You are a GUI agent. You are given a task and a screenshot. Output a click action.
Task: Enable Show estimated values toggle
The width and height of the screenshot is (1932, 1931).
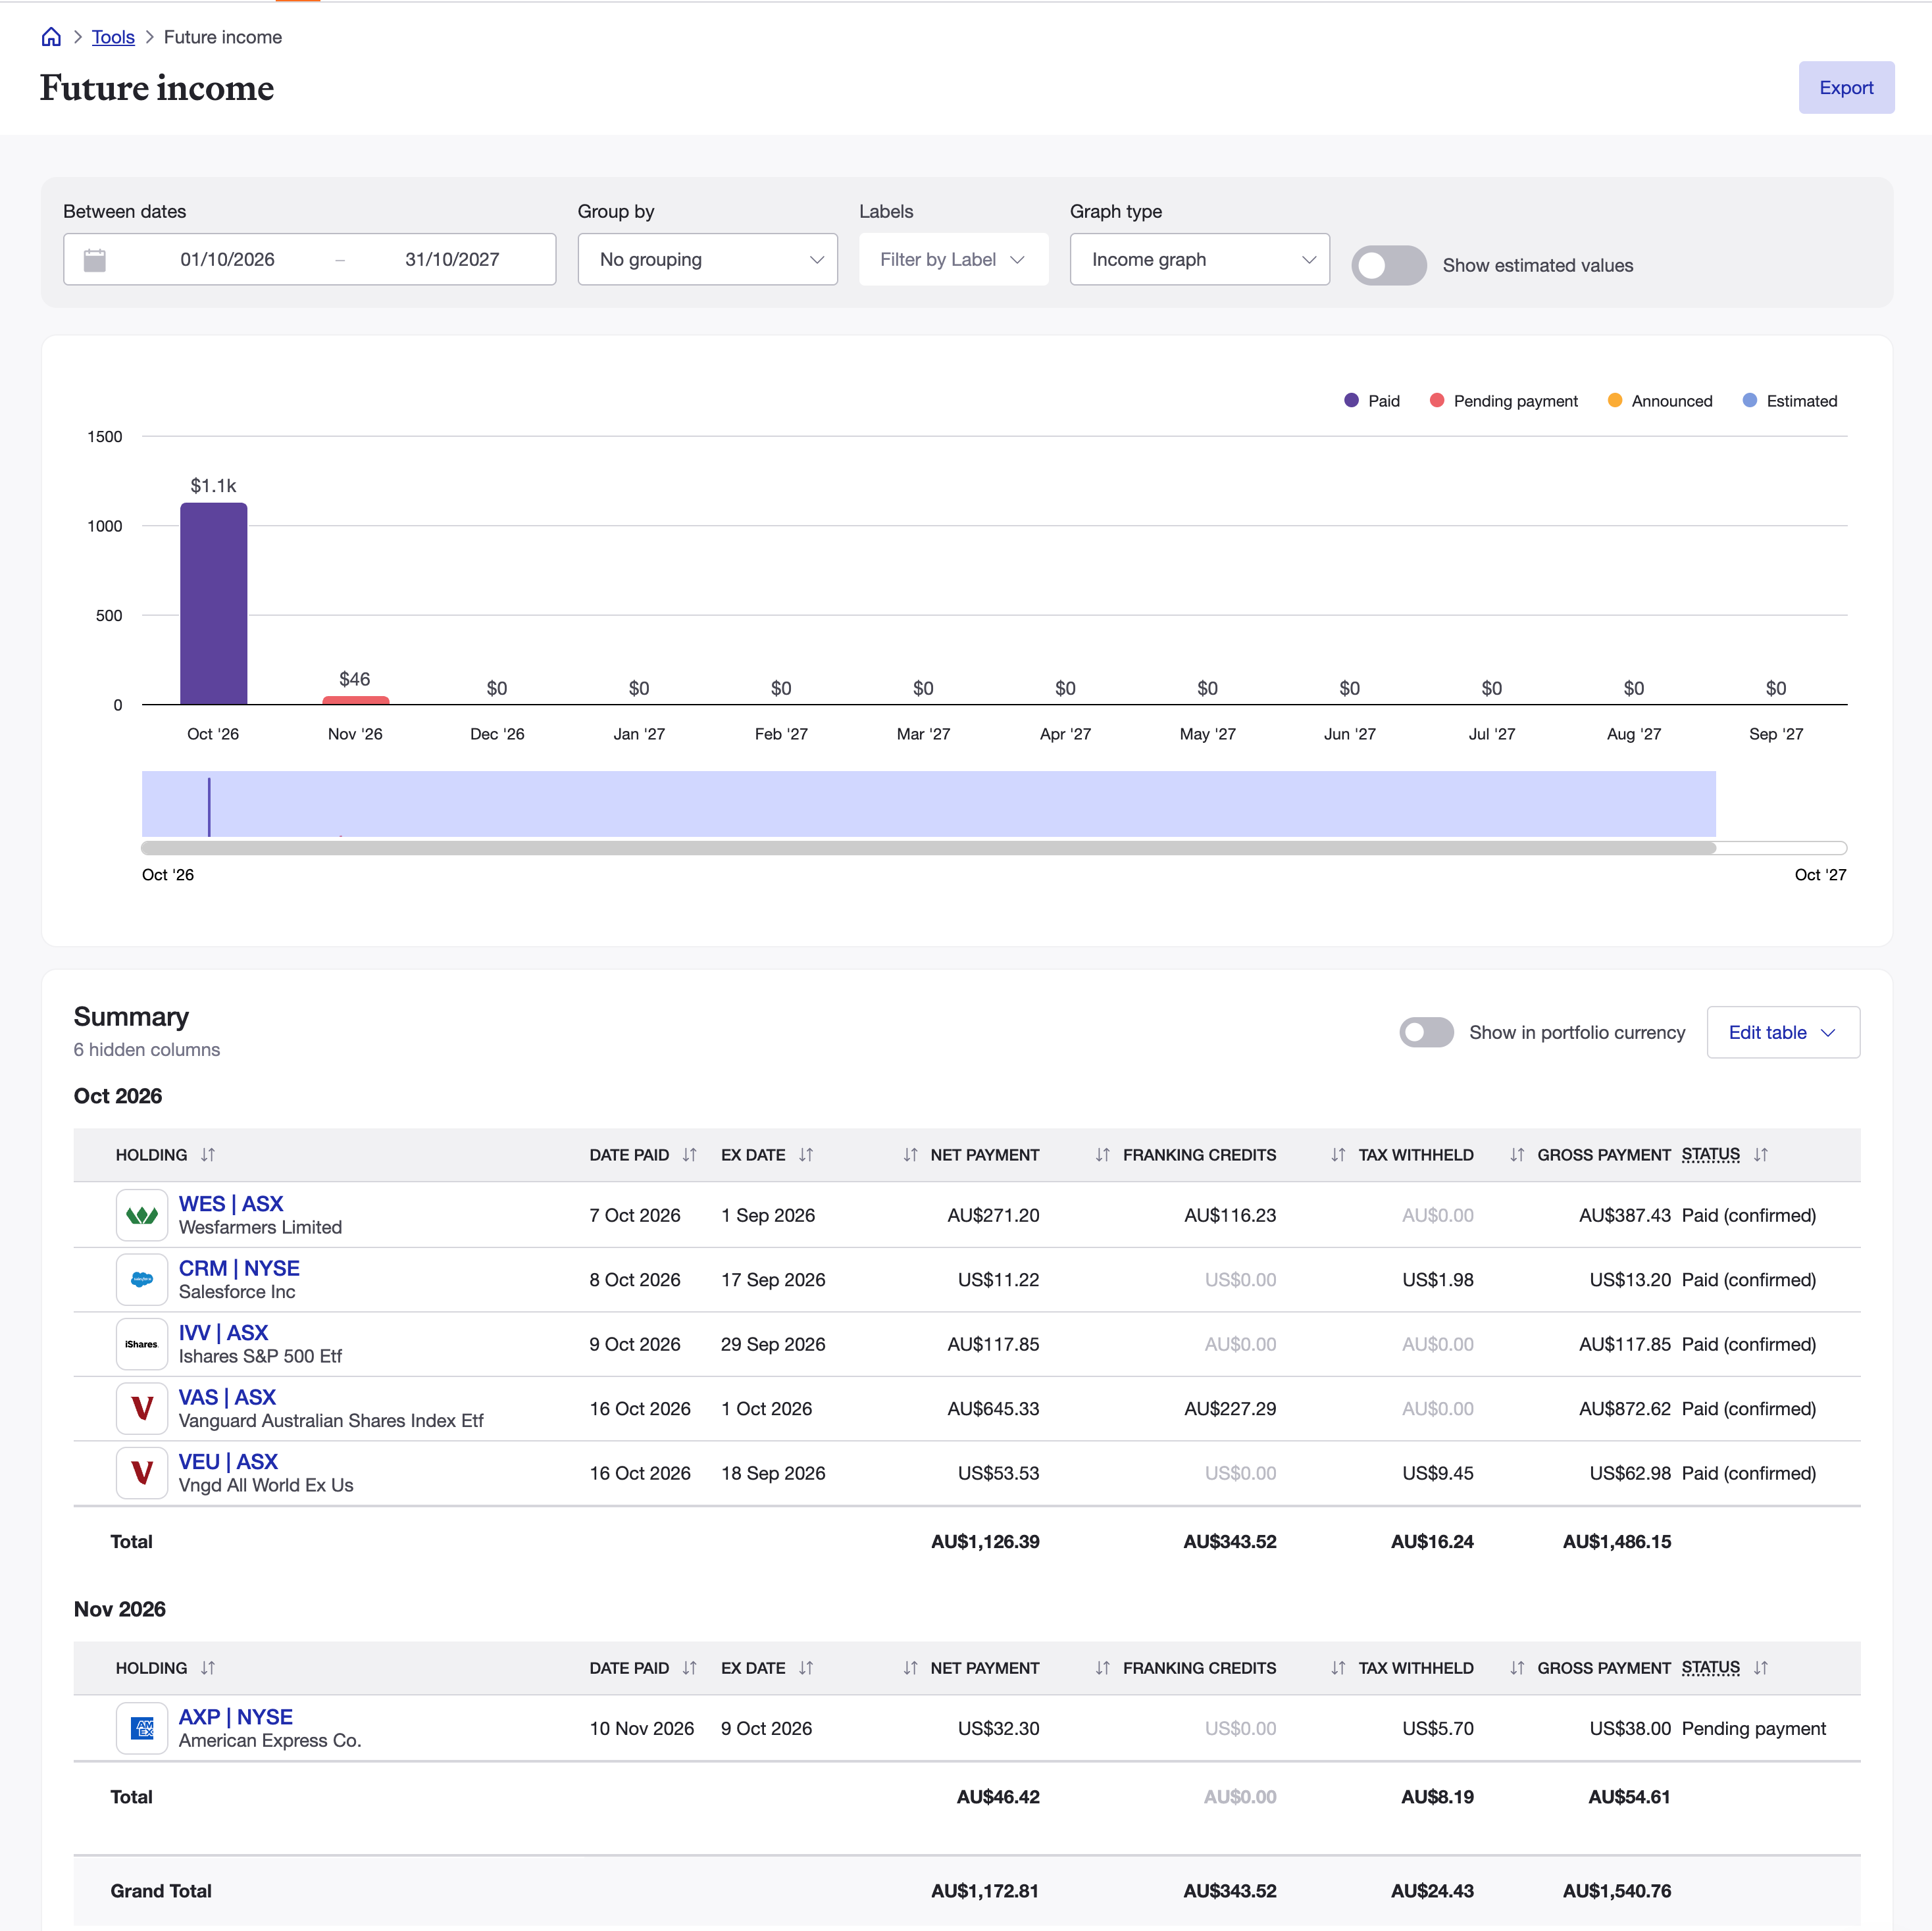tap(1388, 265)
